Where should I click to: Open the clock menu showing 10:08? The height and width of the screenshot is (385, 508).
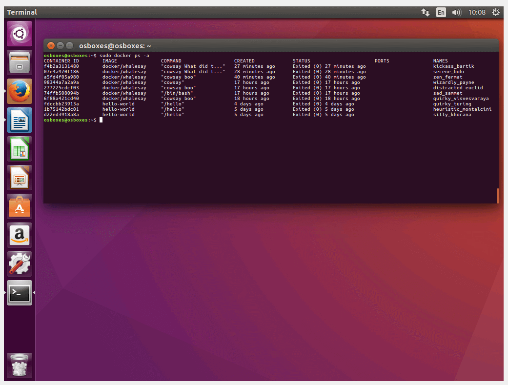point(477,12)
